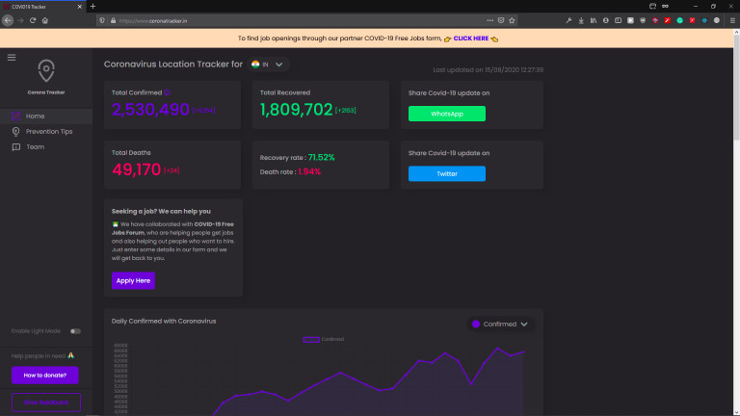Click the red slash extension icon
This screenshot has width=740, height=416.
668,21
